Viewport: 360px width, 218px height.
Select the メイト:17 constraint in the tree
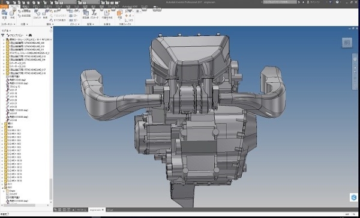(12, 90)
